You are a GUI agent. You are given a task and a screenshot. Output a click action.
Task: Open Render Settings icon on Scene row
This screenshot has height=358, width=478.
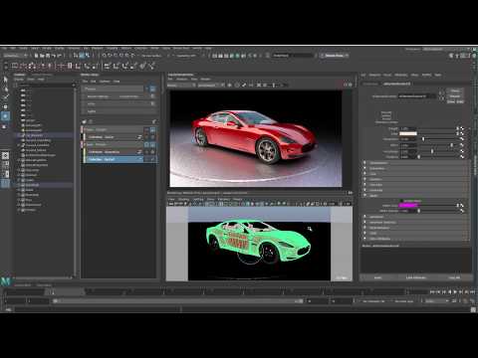click(152, 89)
